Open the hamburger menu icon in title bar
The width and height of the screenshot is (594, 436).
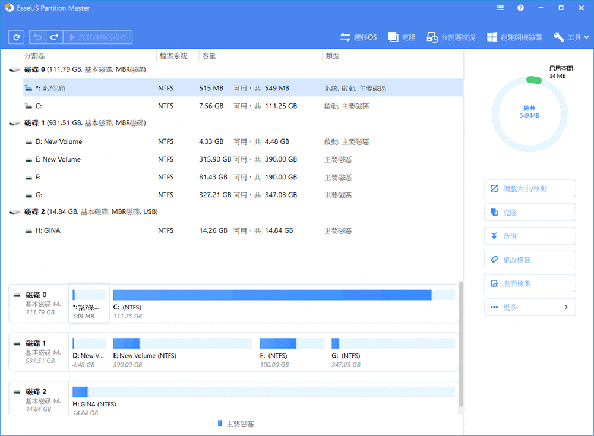tap(500, 8)
